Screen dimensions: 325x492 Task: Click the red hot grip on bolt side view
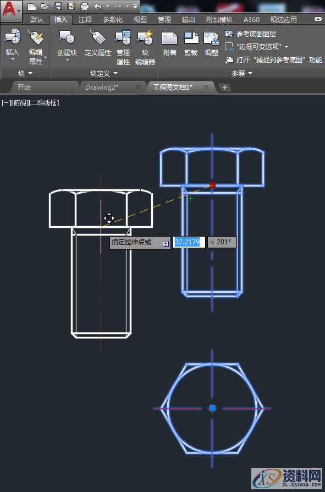click(x=212, y=185)
